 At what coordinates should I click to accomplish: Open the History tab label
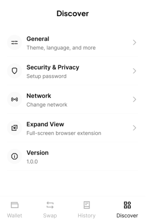point(86,216)
